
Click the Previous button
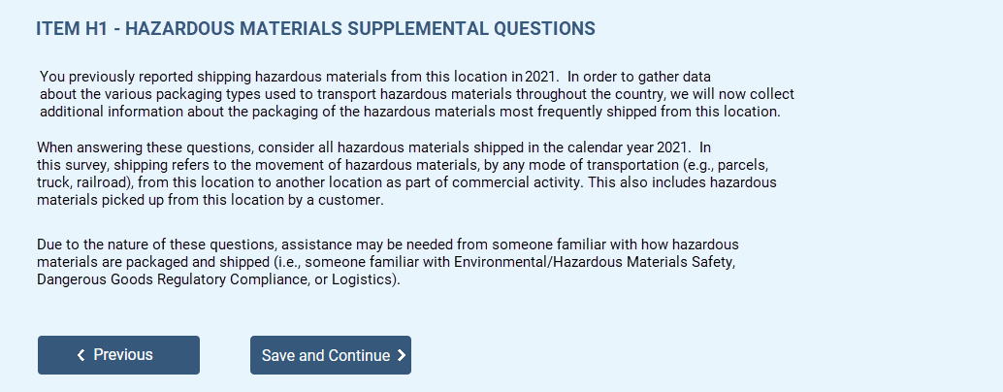tap(118, 355)
